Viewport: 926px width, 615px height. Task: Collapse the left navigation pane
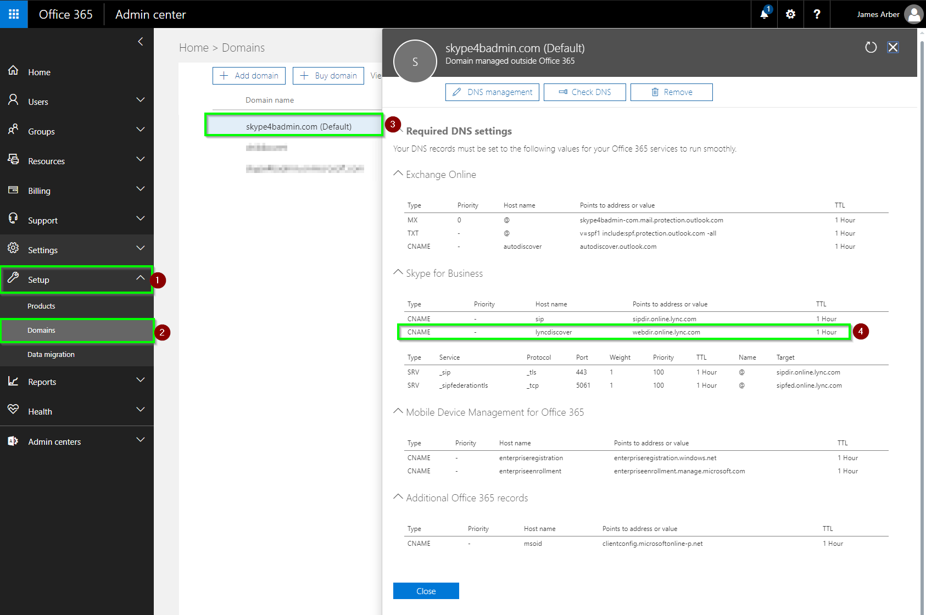coord(141,42)
